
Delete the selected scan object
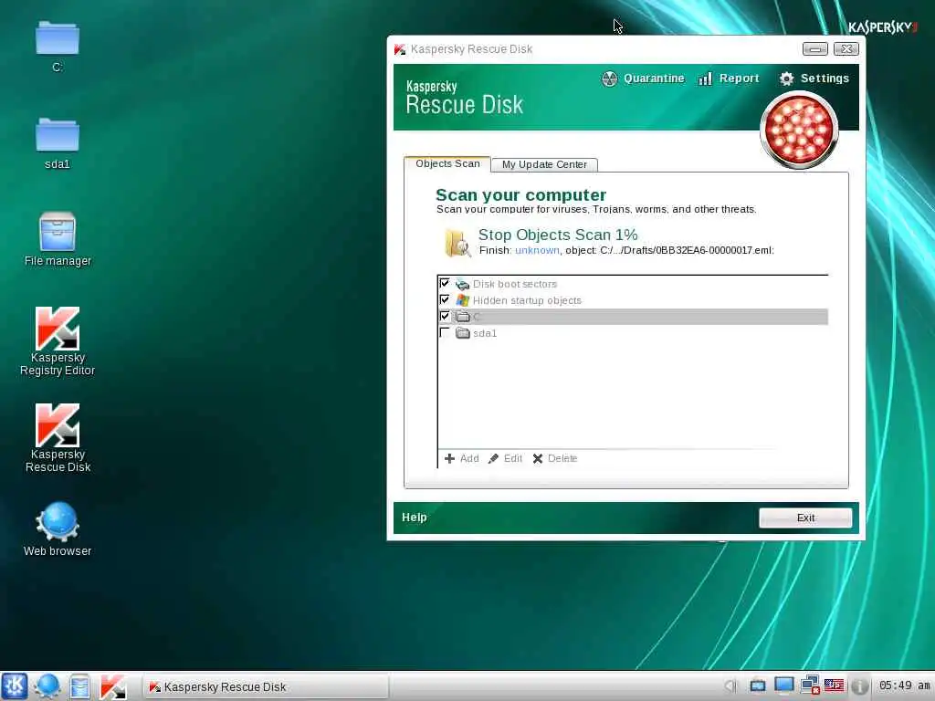tap(554, 458)
